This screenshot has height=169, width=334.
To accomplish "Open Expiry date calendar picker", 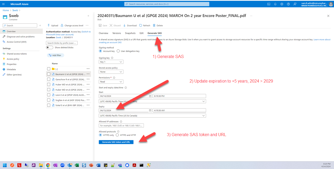I will pyautogui.click(x=150, y=110).
